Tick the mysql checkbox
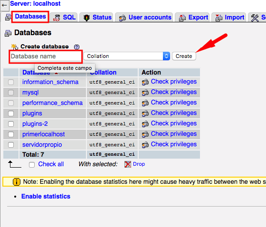The width and height of the screenshot is (266, 227). click(x=11, y=93)
